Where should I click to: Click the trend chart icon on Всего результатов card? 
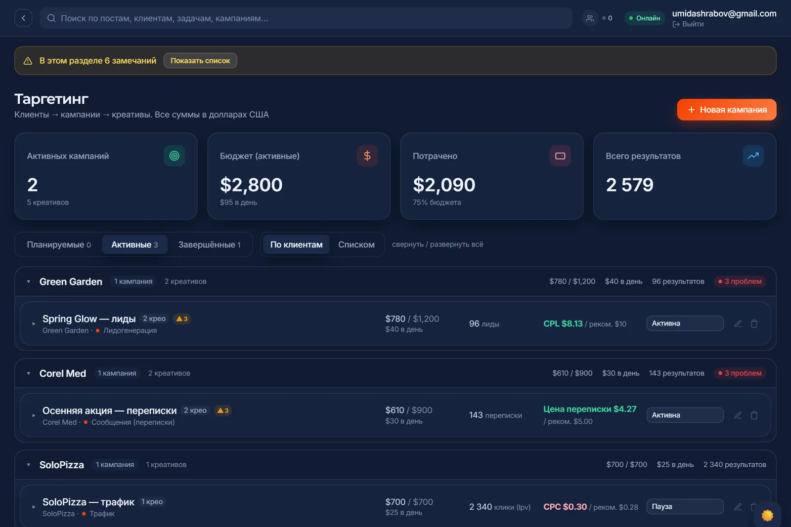tap(753, 156)
